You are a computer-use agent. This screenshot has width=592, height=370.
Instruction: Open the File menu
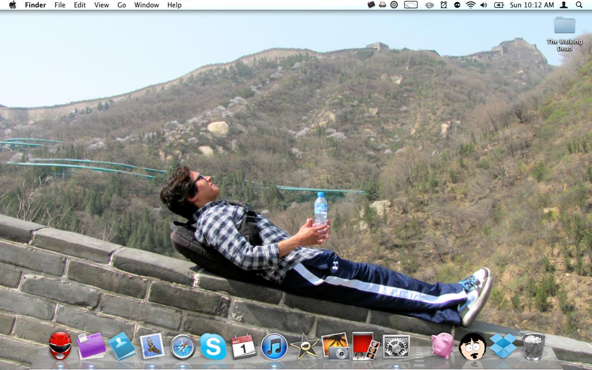click(60, 5)
